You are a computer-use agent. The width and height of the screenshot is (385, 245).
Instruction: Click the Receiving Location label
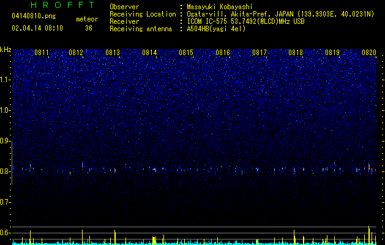pyautogui.click(x=143, y=14)
